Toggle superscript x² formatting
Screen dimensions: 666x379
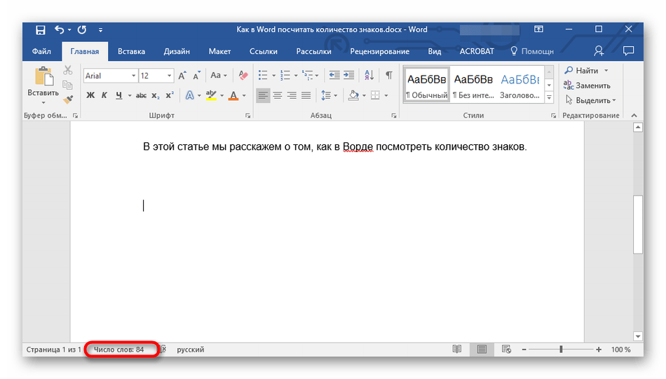[x=170, y=95]
